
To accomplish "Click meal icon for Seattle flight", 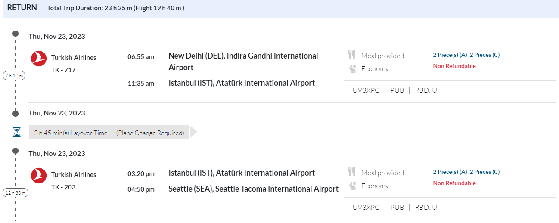I will coord(352,172).
